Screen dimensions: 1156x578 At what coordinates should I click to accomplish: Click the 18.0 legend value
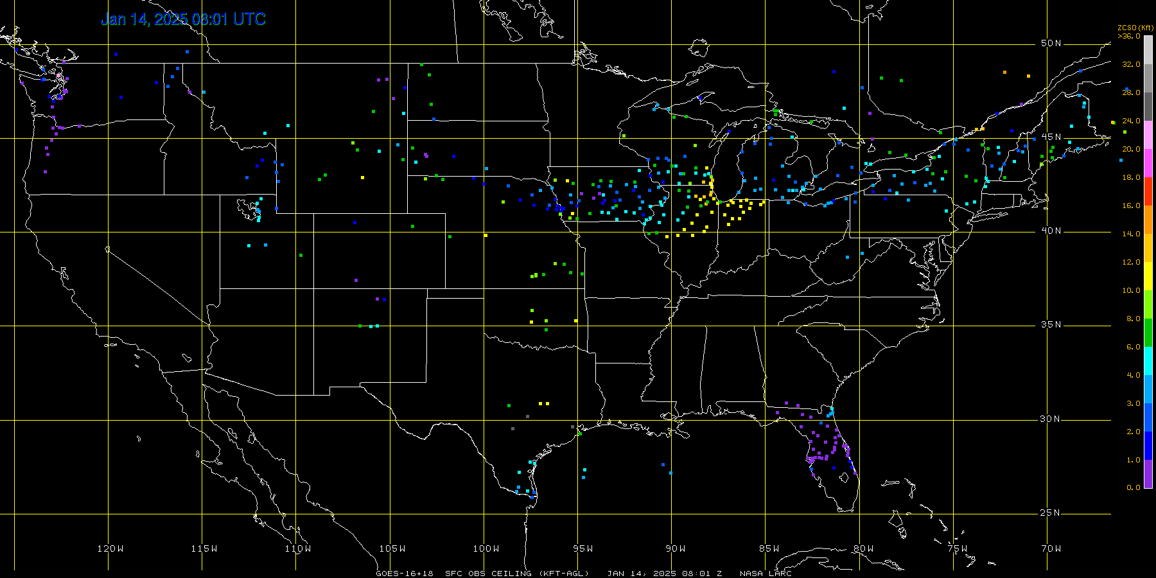1132,177
